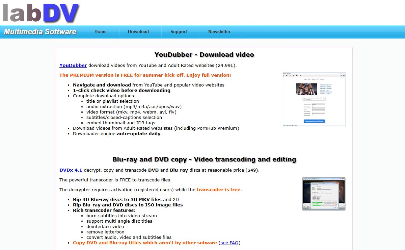Click 'deinterlace video' item
The width and height of the screenshot is (405, 250).
[x=105, y=226]
